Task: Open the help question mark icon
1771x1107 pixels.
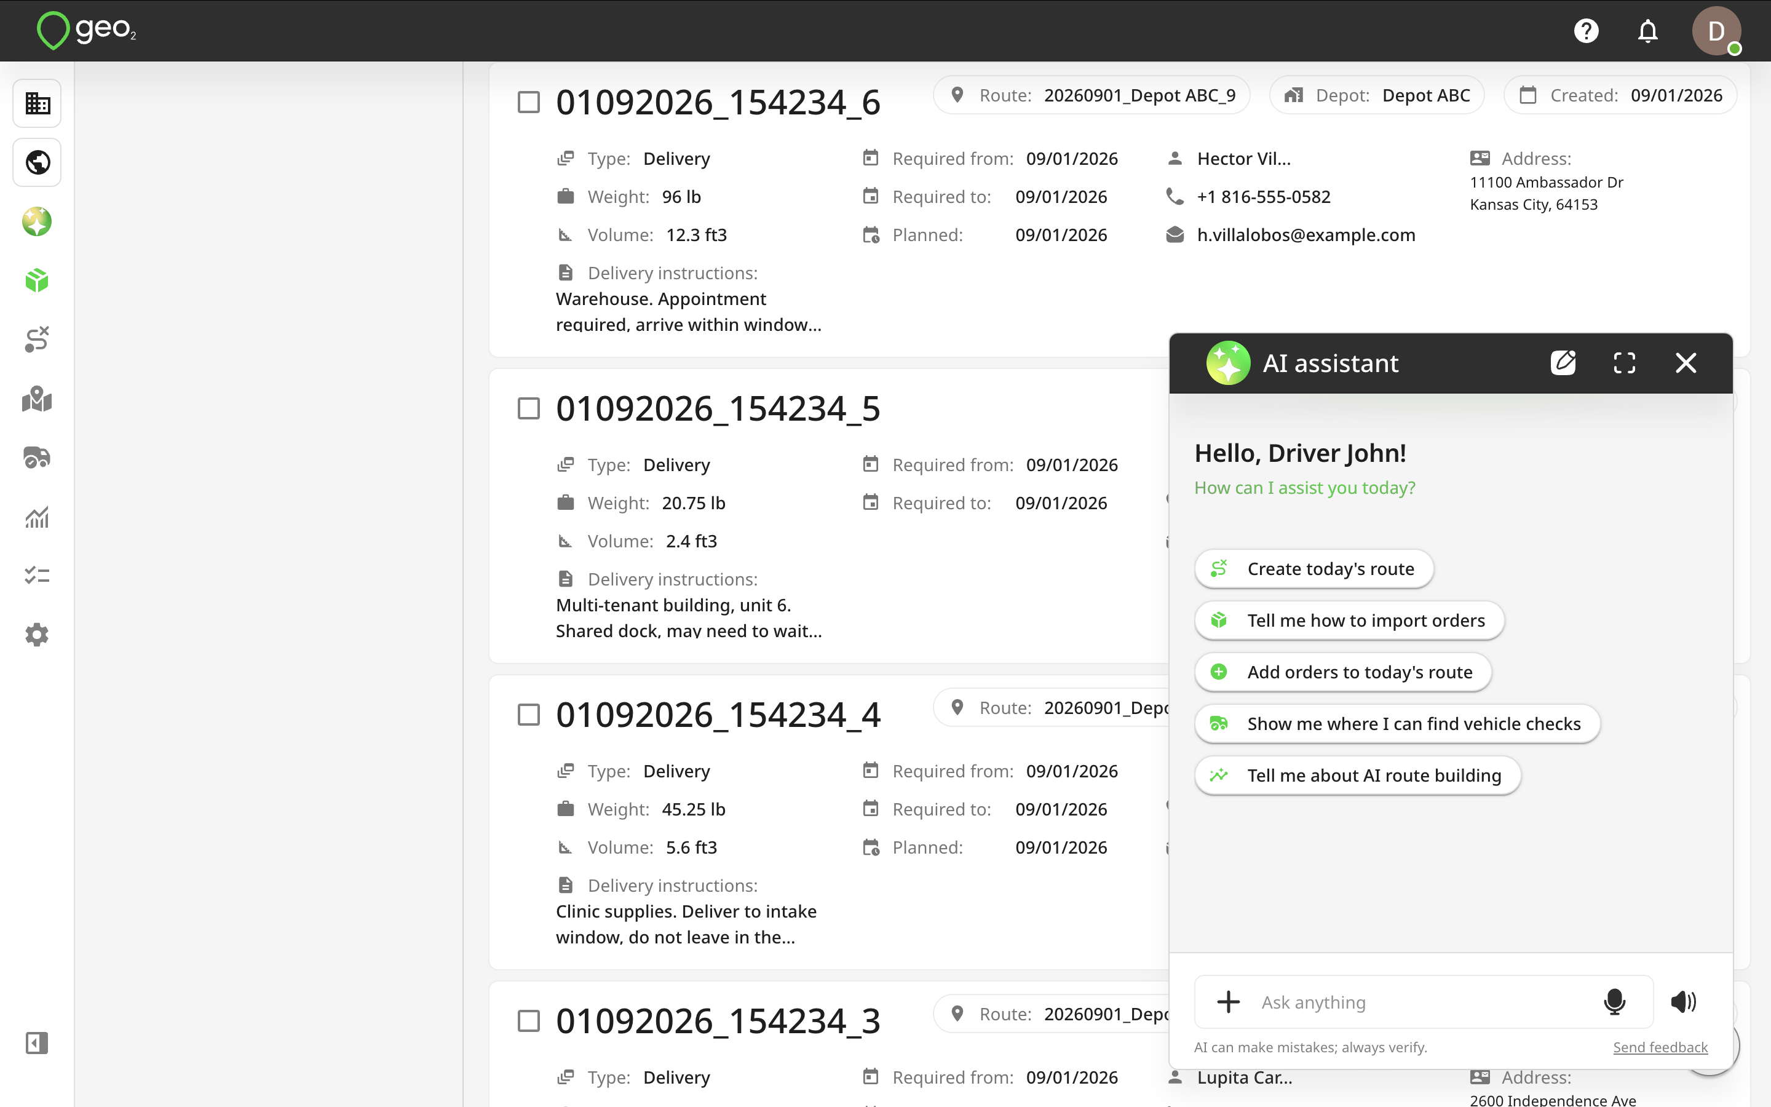Action: [x=1586, y=31]
